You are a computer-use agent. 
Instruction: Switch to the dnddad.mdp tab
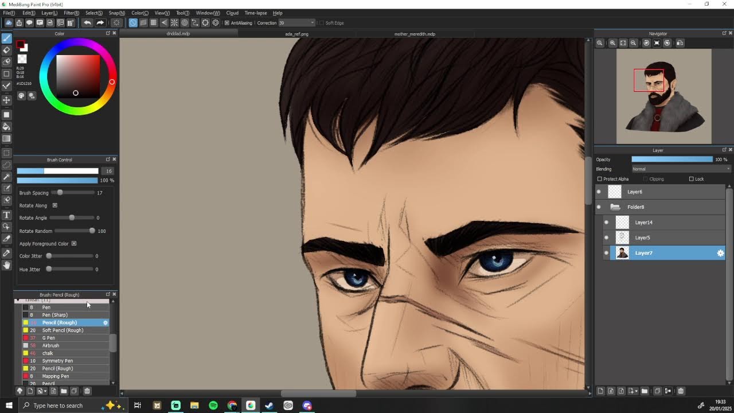(178, 34)
